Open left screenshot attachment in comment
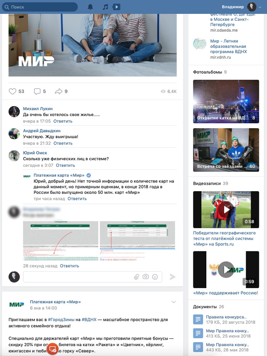Screen dimensions: 267x356 pyautogui.click(x=61, y=241)
